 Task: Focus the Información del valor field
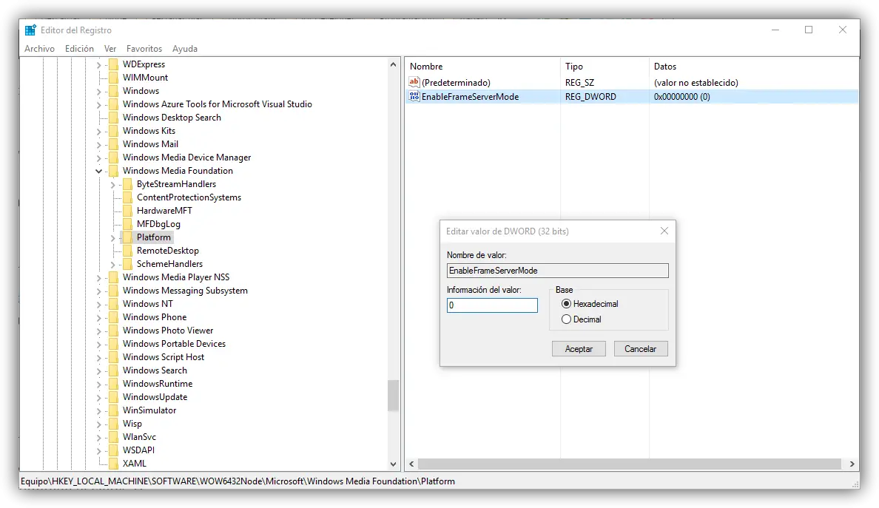[491, 305]
